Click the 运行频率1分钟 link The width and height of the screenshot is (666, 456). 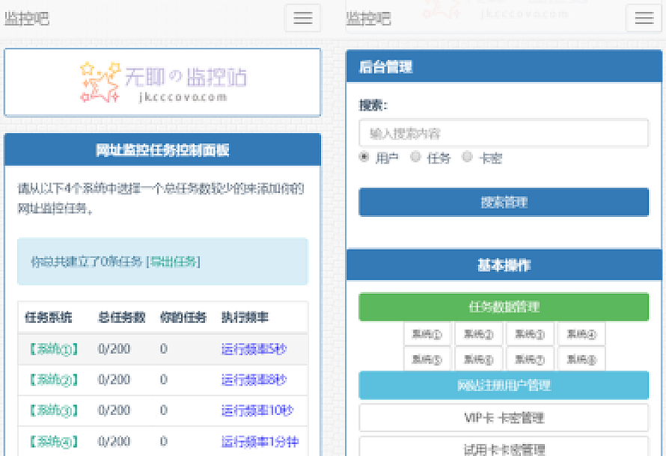[259, 442]
